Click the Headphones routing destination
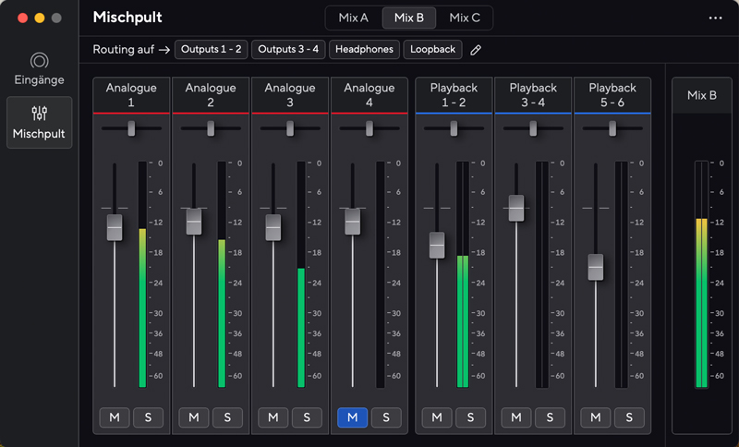This screenshot has width=739, height=447. (363, 50)
